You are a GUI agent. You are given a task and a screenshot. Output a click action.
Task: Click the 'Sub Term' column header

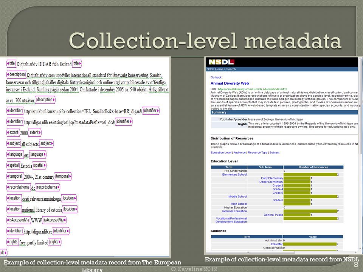tap(265, 167)
